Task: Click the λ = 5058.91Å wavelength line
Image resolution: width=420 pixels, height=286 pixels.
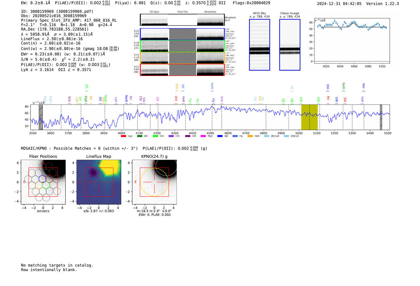Action: (x=57, y=34)
